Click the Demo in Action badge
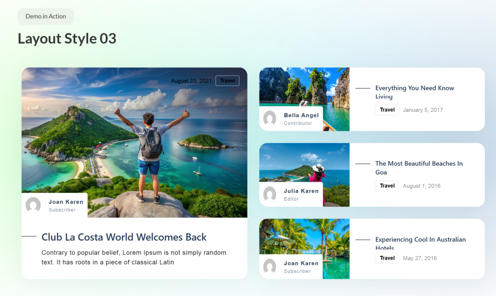The height and width of the screenshot is (296, 496). pyautogui.click(x=46, y=16)
